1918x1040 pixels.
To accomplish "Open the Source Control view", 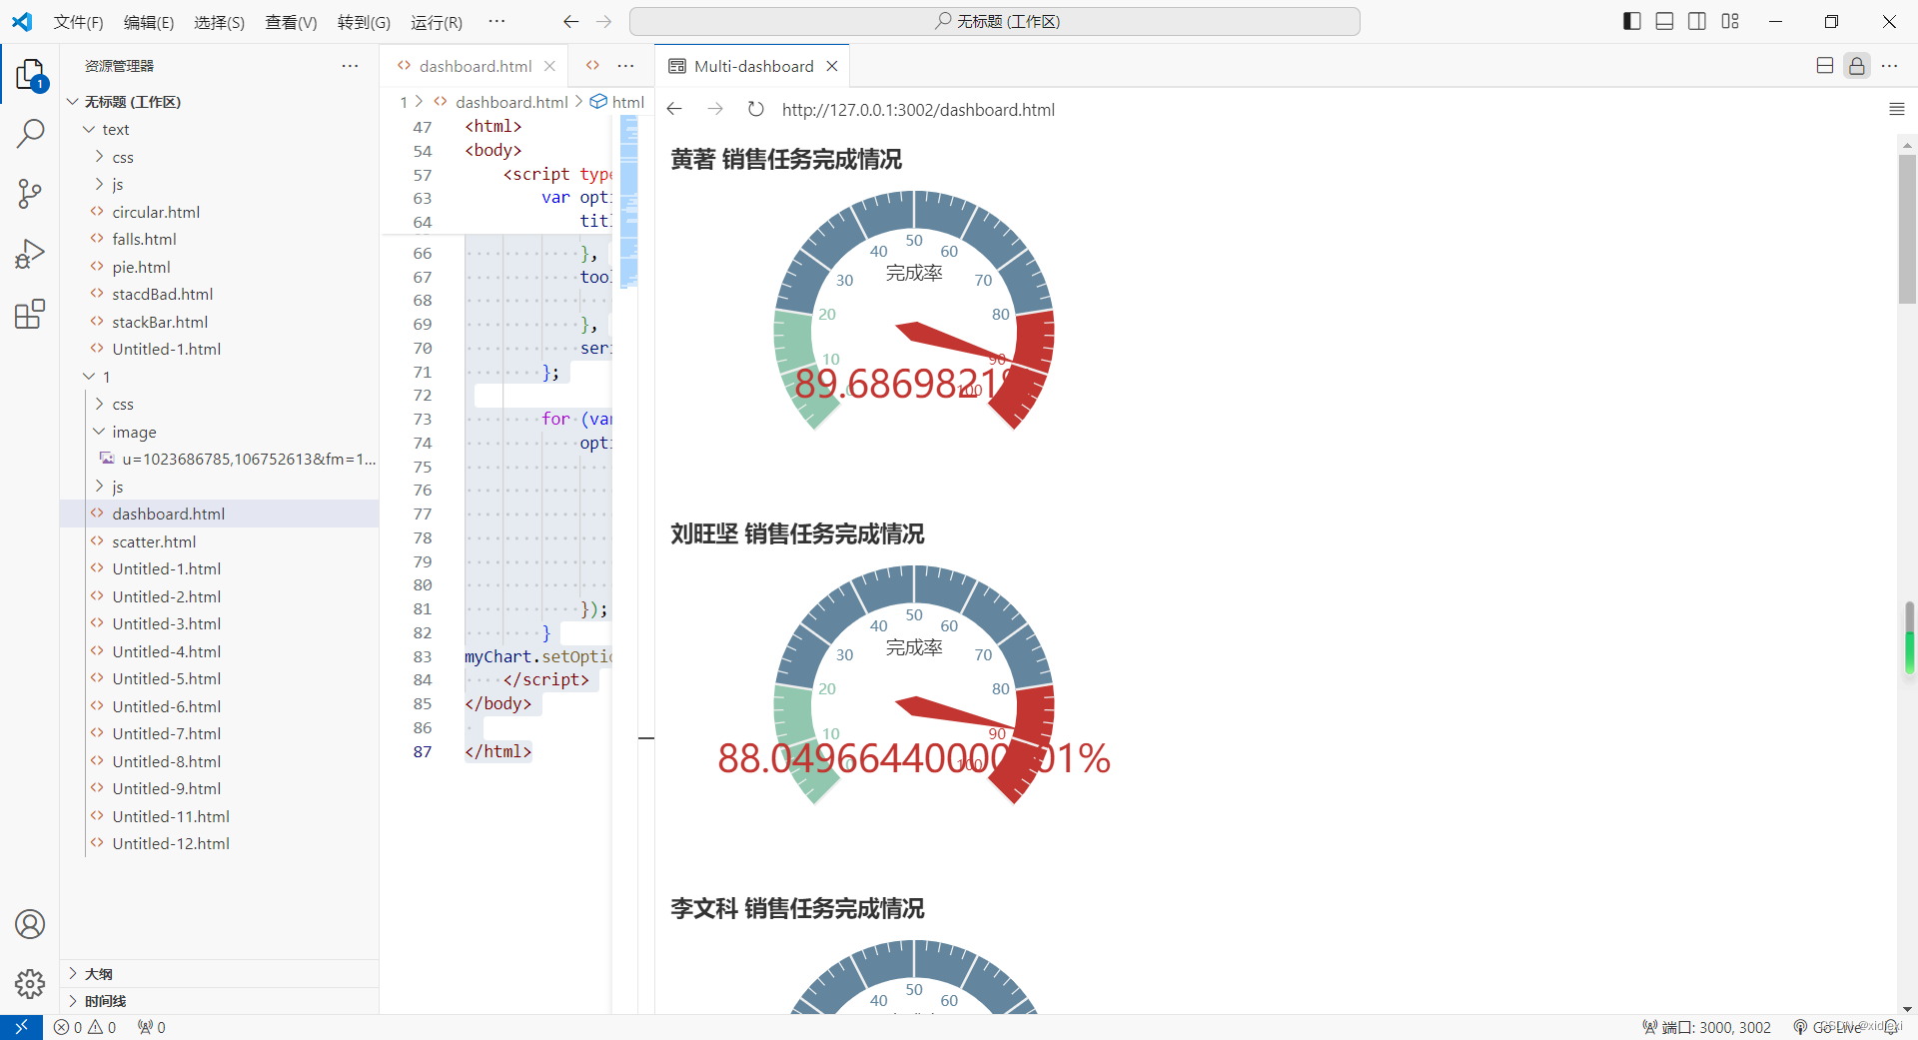I will click(x=30, y=194).
